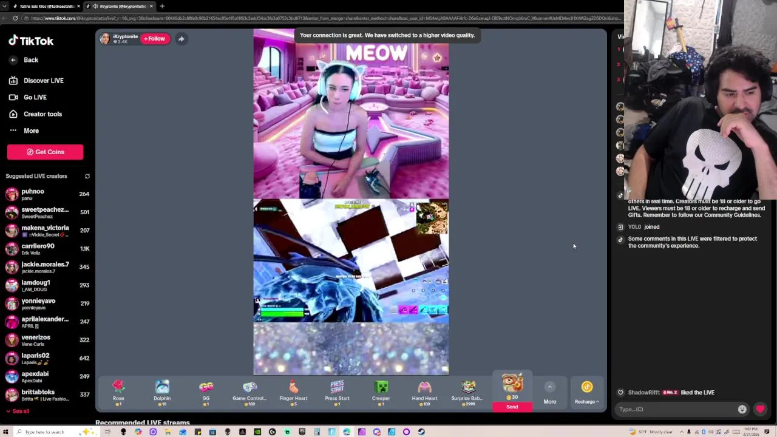Open a new browser tab
The width and height of the screenshot is (777, 437).
point(162,6)
